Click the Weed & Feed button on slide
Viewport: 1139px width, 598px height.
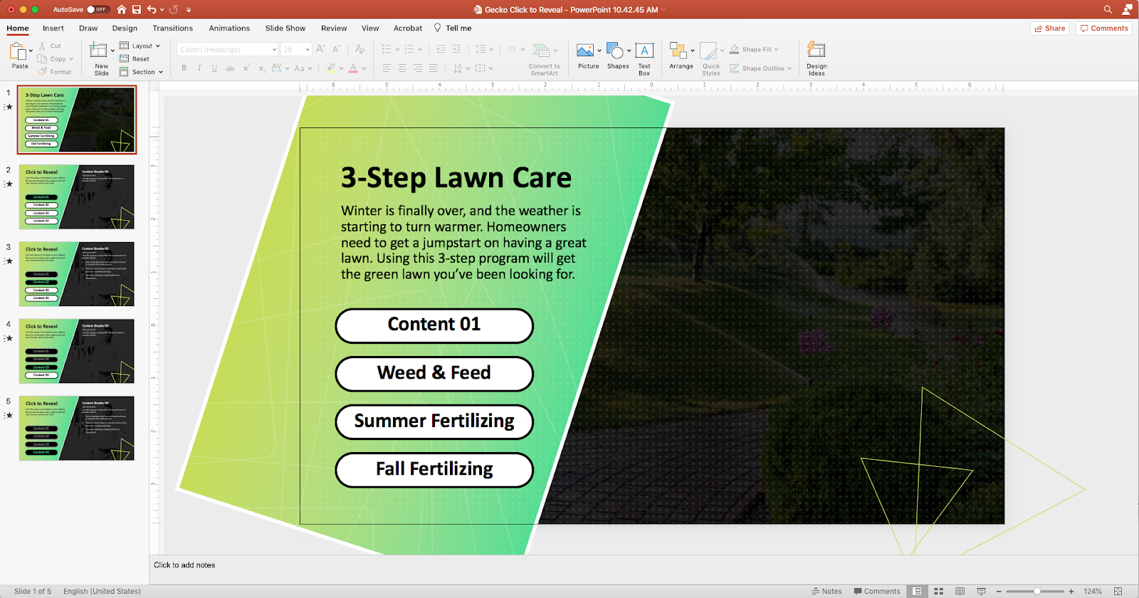[x=434, y=373]
